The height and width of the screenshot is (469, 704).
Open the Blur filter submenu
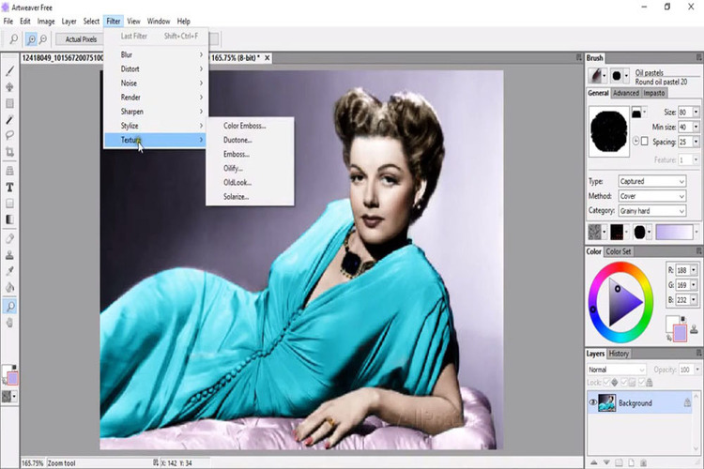click(155, 54)
